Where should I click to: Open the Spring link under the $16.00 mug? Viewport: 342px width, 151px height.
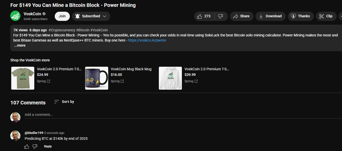click(x=117, y=81)
